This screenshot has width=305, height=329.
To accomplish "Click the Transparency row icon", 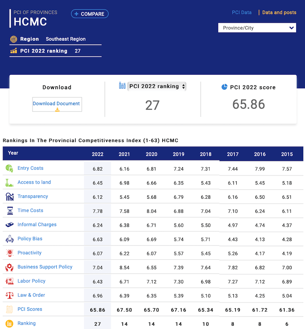I will [9, 197].
